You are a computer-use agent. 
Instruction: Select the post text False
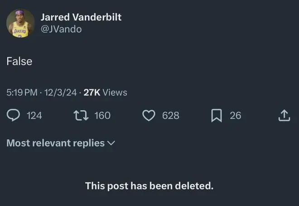pos(19,62)
